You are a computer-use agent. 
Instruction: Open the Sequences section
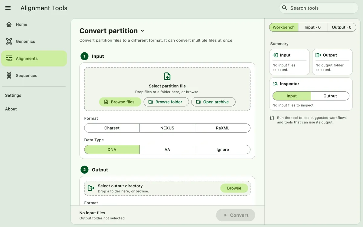(x=34, y=75)
